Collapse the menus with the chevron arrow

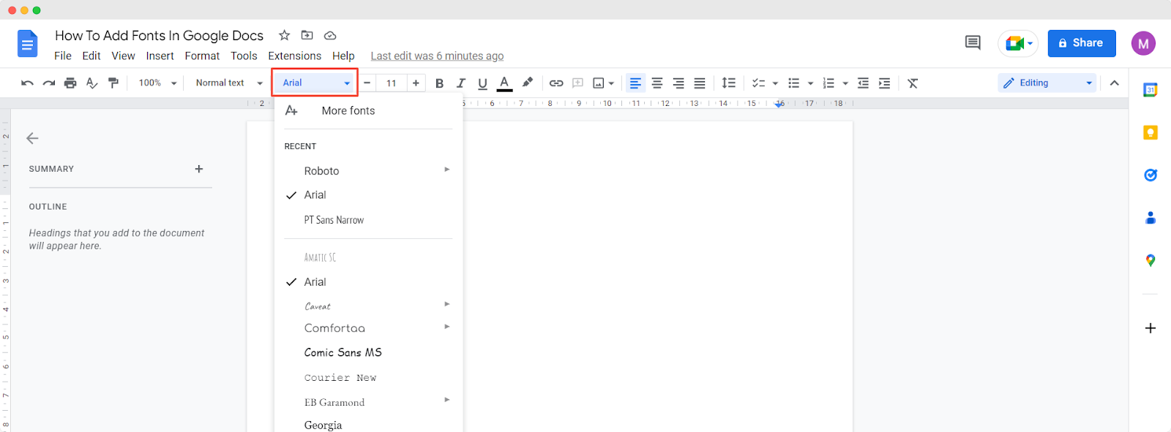(x=1114, y=83)
